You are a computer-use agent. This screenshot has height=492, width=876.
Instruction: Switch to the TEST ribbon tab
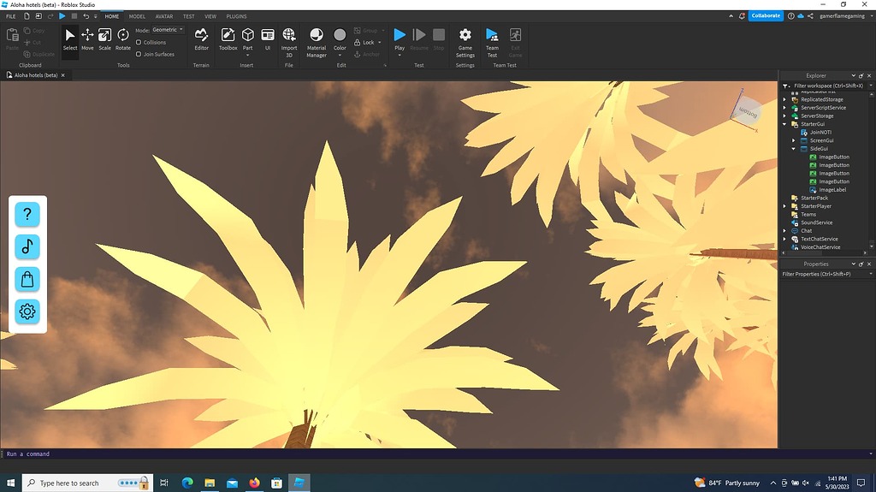point(189,16)
